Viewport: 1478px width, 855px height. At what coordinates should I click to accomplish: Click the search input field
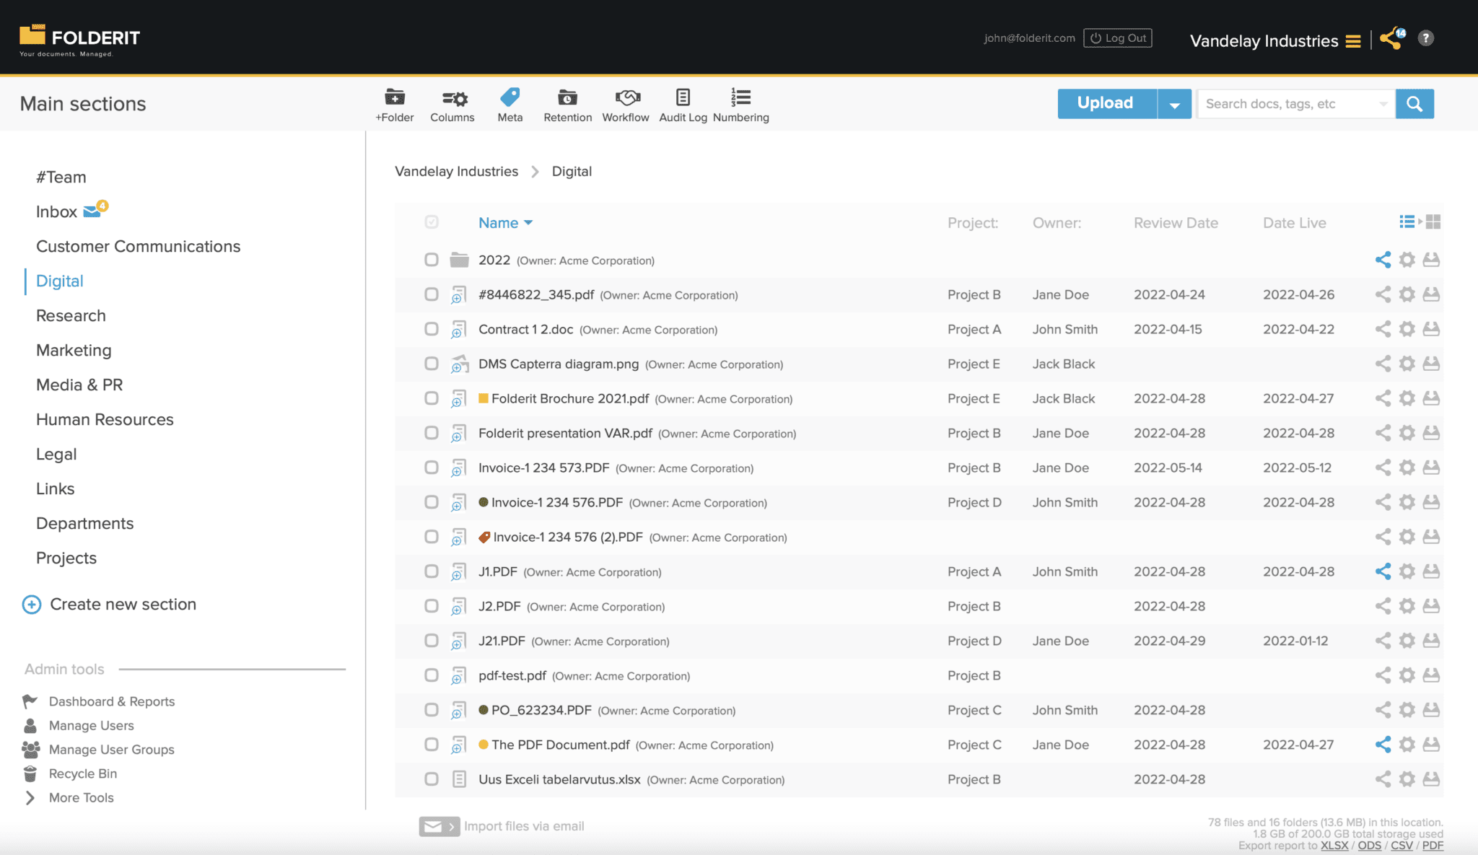pyautogui.click(x=1292, y=103)
